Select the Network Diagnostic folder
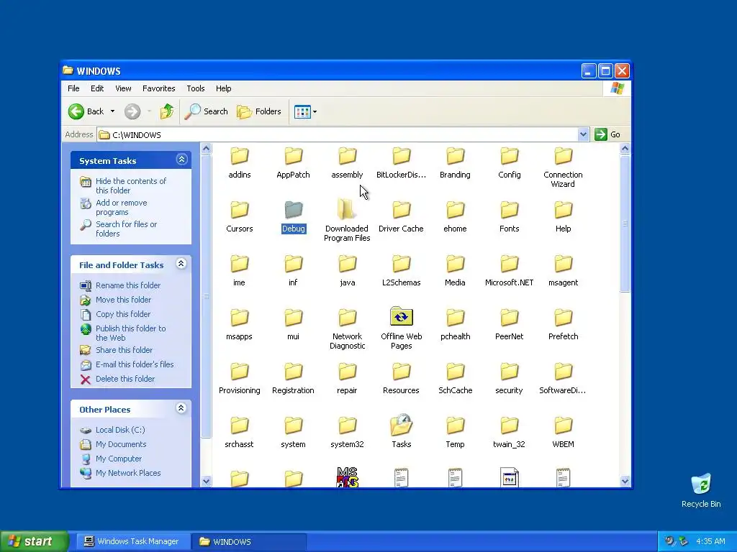 click(348, 329)
